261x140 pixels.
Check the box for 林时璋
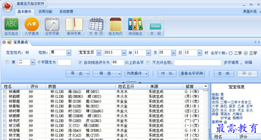(x=5, y=111)
